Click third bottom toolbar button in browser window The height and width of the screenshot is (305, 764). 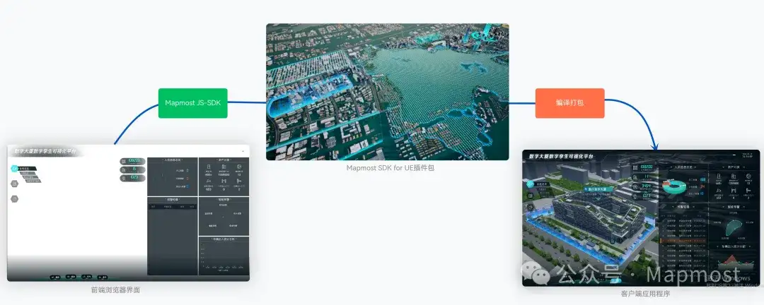(87, 277)
